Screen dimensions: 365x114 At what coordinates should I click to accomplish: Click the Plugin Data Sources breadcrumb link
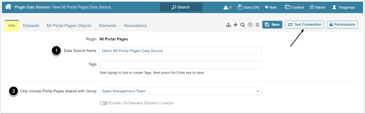click(32, 7)
